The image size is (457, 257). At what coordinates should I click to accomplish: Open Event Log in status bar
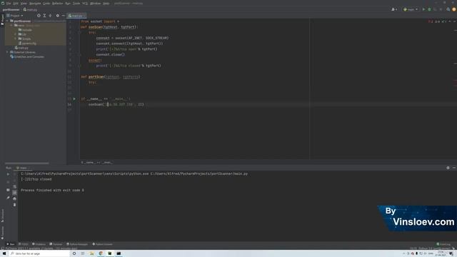(x=443, y=244)
